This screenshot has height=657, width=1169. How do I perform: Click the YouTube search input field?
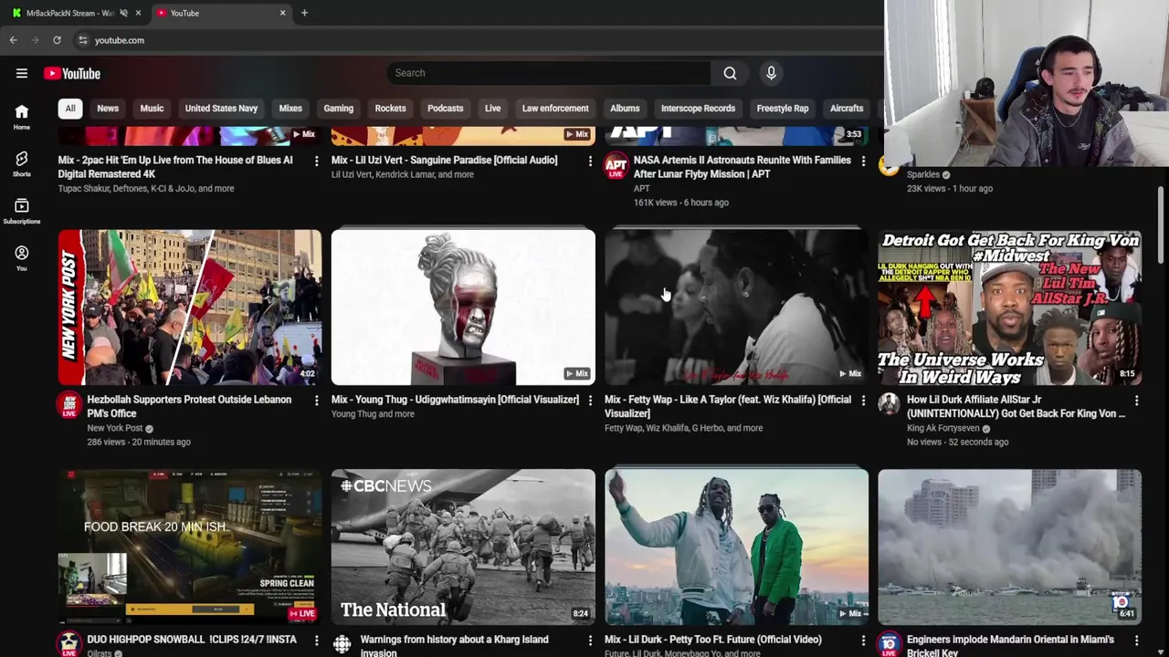click(548, 73)
